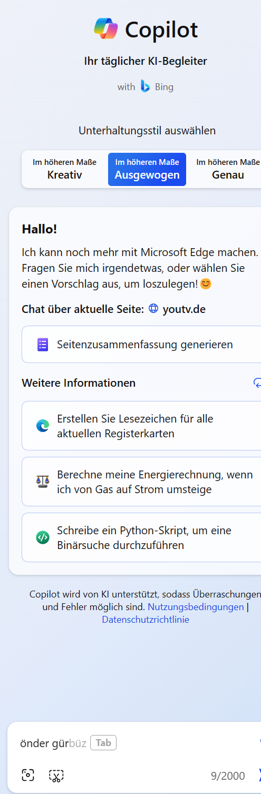
Task: Generate page summary via Seitenzusammenfassung generieren
Action: tap(141, 345)
